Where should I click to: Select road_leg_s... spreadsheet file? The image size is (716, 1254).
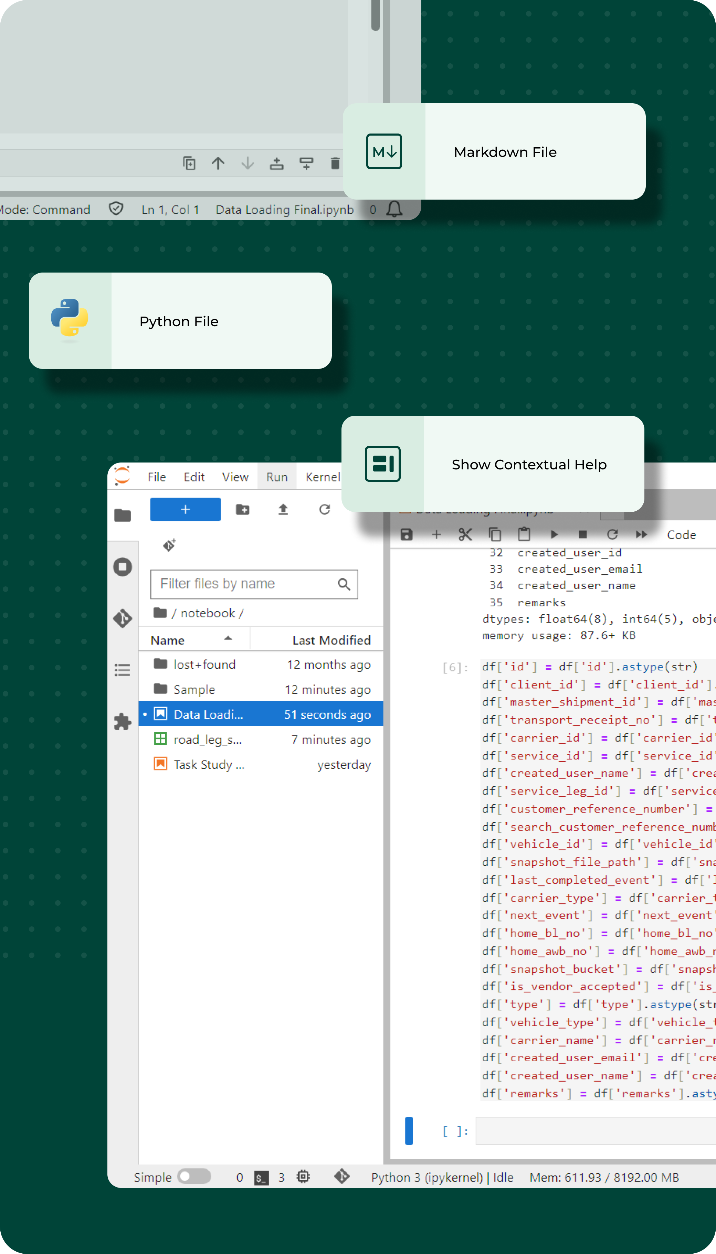tap(261, 739)
